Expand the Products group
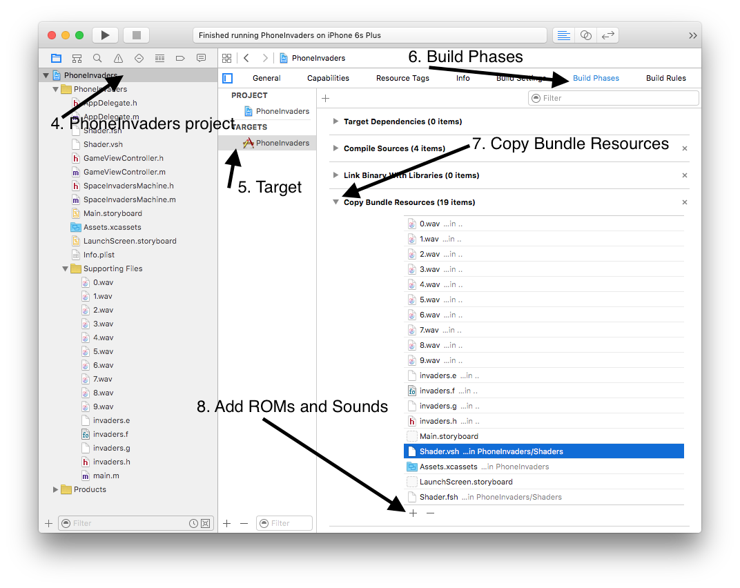 (56, 489)
